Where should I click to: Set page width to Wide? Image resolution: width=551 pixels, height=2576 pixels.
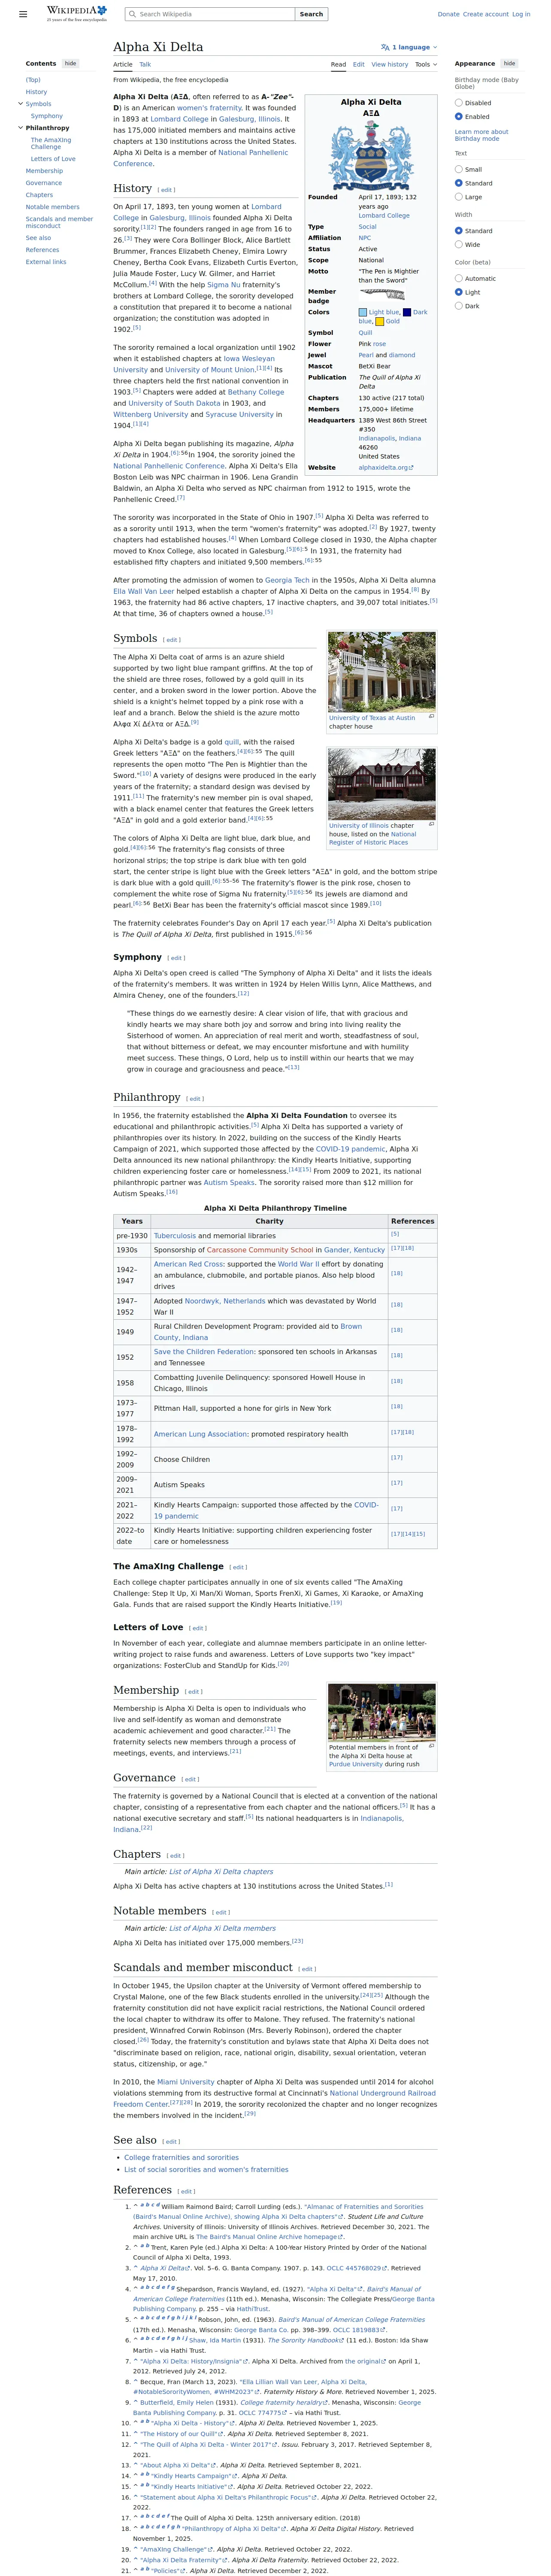[x=459, y=244]
